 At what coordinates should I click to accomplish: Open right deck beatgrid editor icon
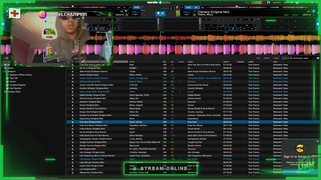point(194,15)
